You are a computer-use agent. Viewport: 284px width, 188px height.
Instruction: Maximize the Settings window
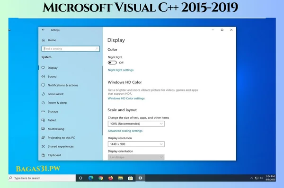[x=222, y=30]
